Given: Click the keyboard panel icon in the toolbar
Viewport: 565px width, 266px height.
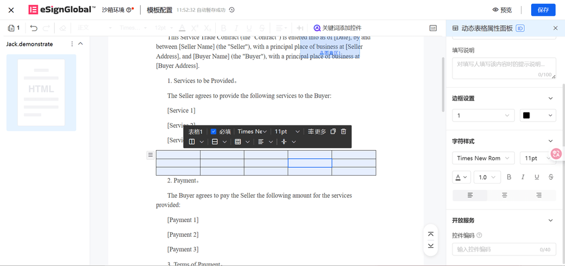Looking at the screenshot, I should (433, 28).
